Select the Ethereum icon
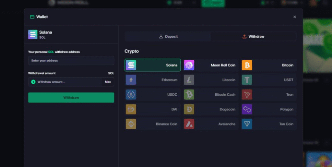Image resolution: width=332 pixels, height=167 pixels. (x=131, y=80)
